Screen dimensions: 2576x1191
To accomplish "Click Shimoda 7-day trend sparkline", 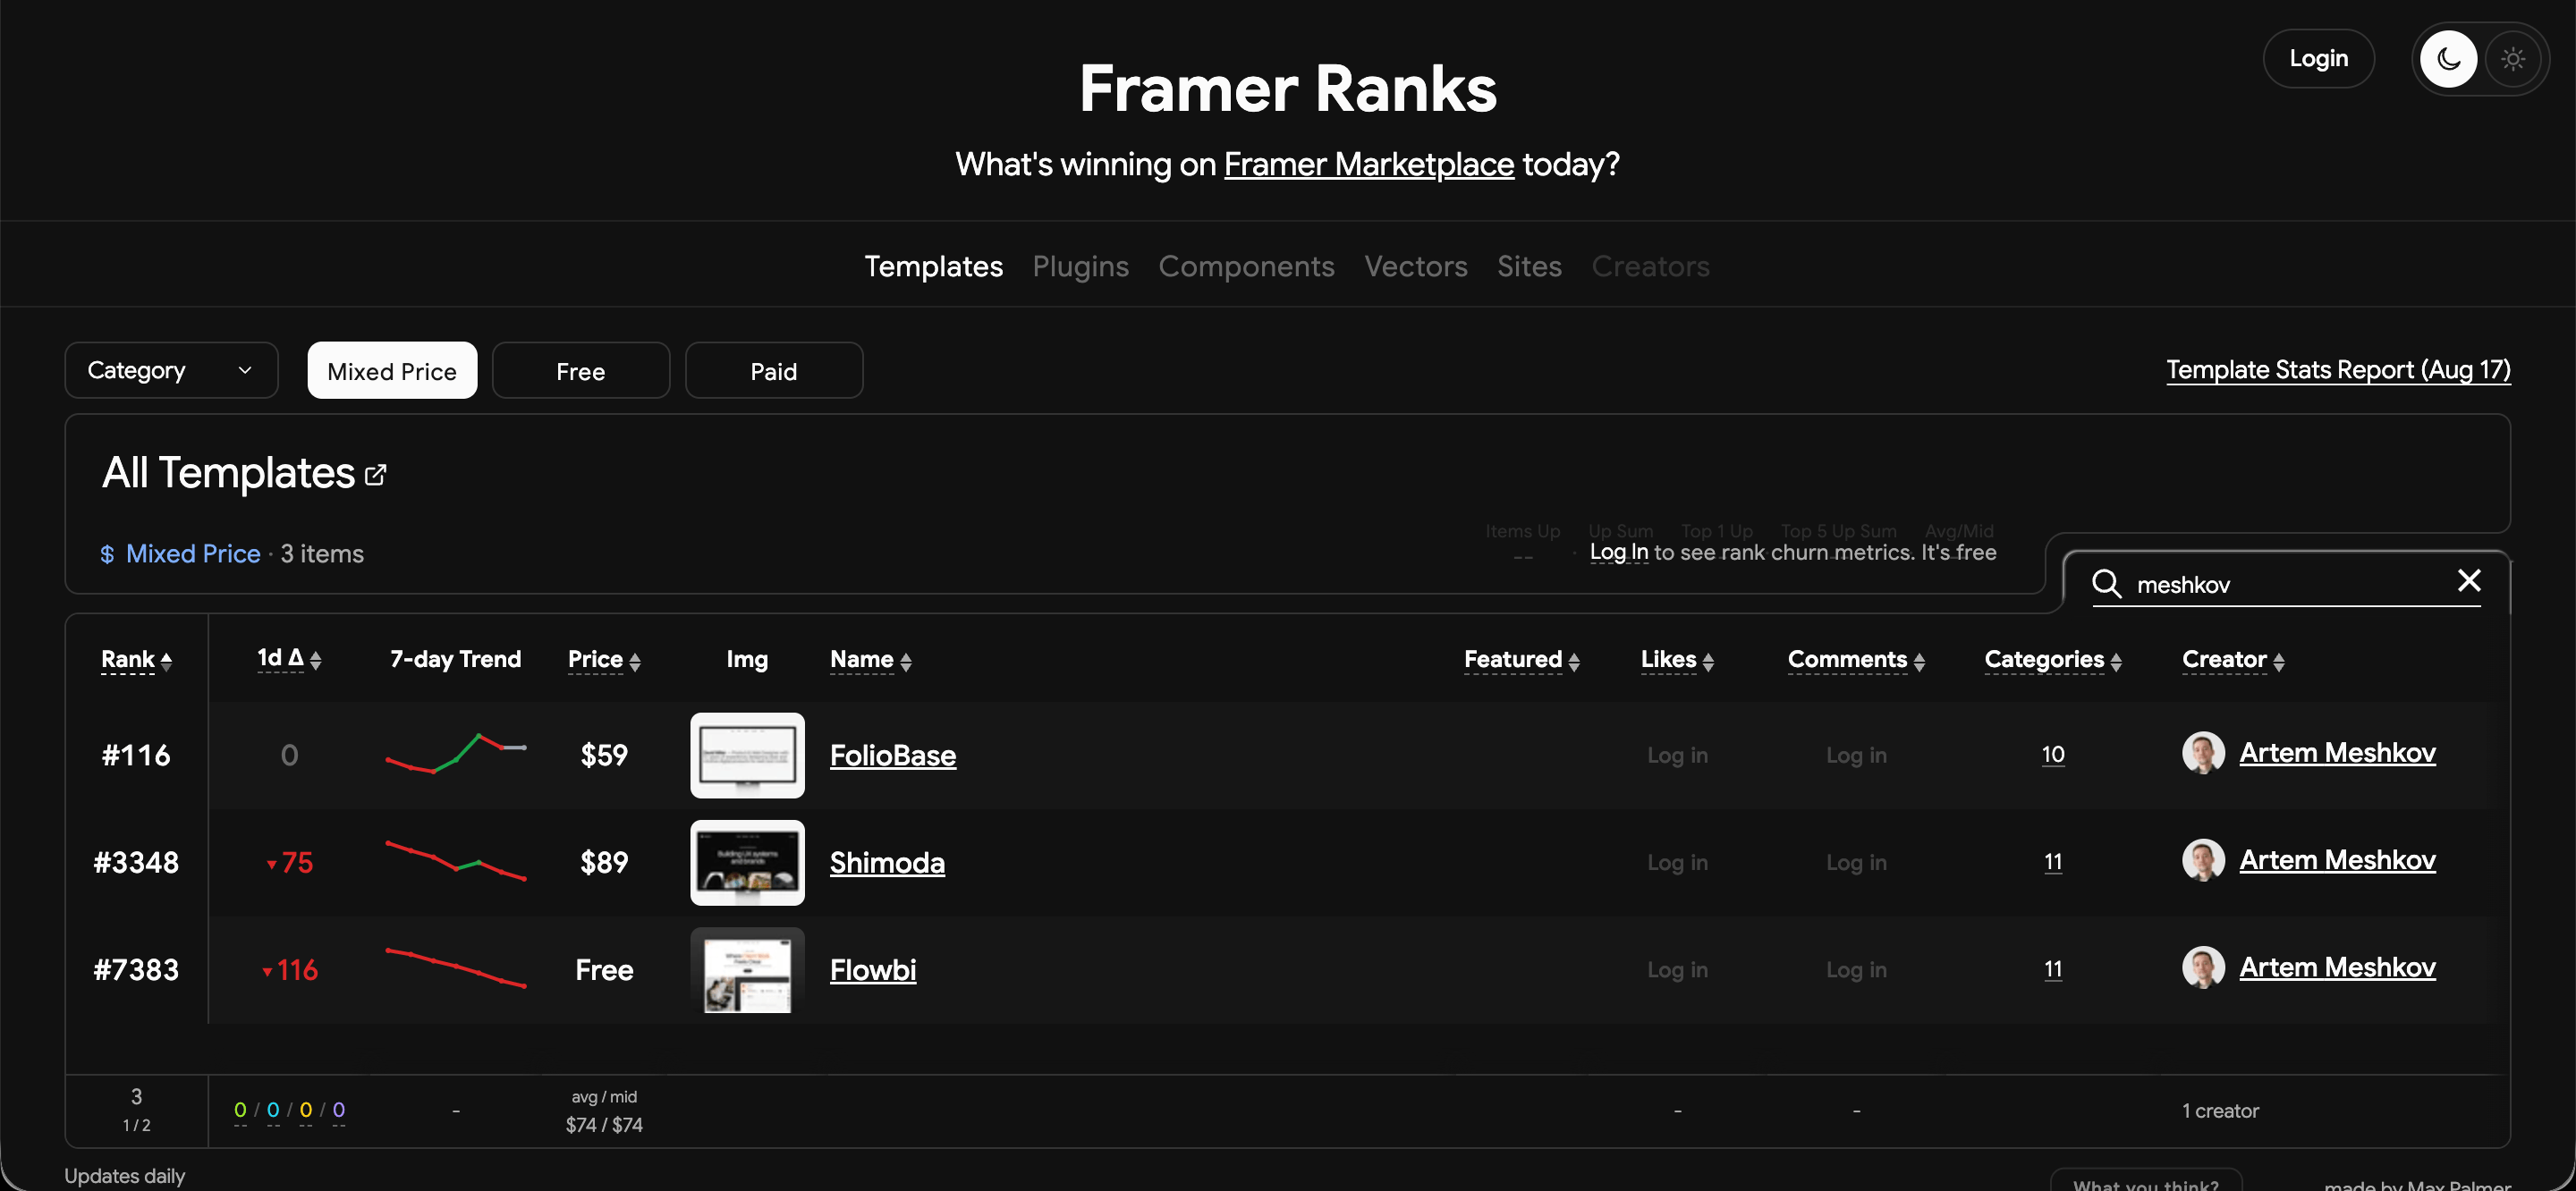I will pyautogui.click(x=456, y=860).
